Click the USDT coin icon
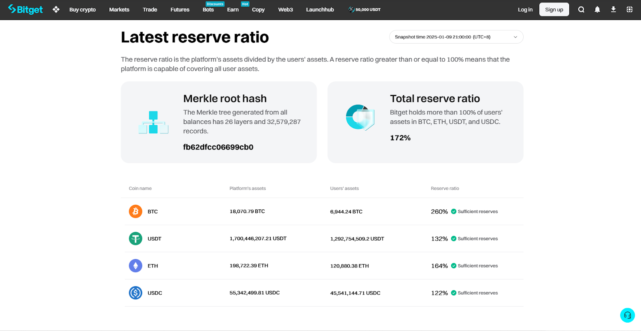 point(135,239)
